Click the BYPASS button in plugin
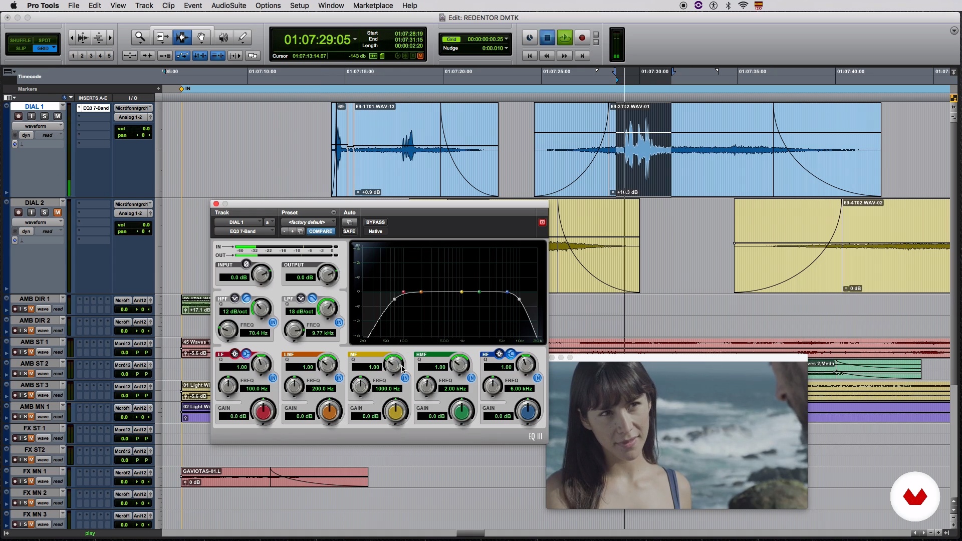 click(375, 222)
